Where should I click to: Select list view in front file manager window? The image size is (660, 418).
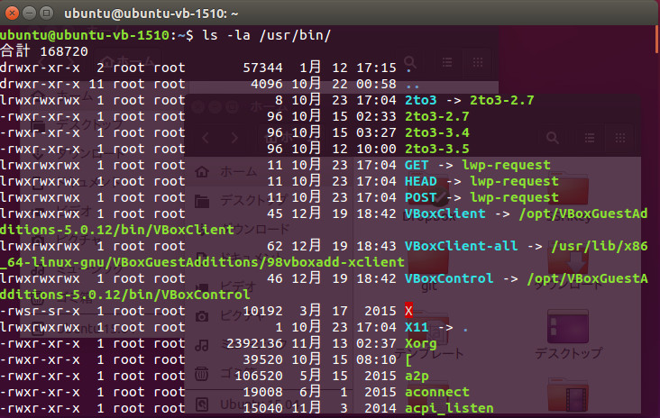[590, 138]
